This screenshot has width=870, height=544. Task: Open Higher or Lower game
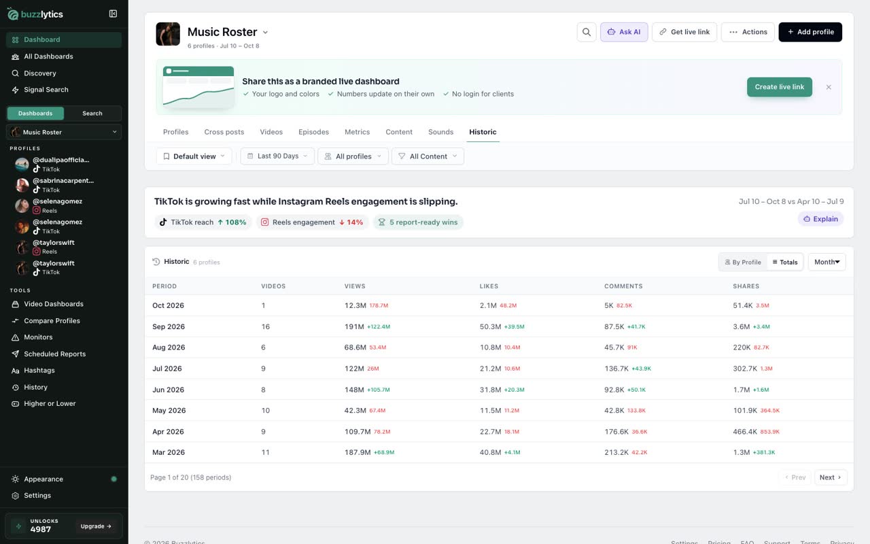64,403
